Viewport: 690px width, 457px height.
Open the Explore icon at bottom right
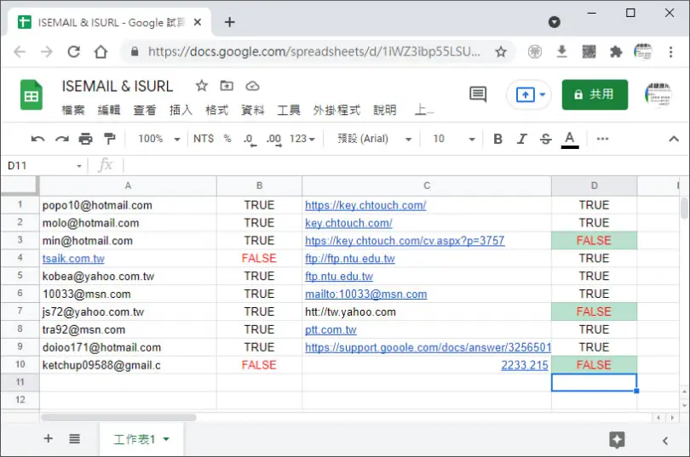pyautogui.click(x=617, y=439)
